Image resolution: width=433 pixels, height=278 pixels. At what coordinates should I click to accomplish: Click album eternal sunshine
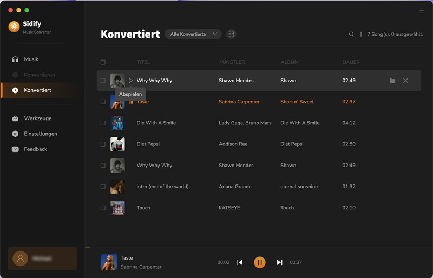coord(299,187)
